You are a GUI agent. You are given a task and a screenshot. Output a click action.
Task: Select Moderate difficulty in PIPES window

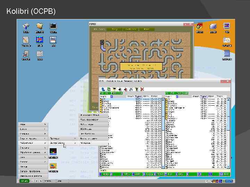click(x=131, y=29)
